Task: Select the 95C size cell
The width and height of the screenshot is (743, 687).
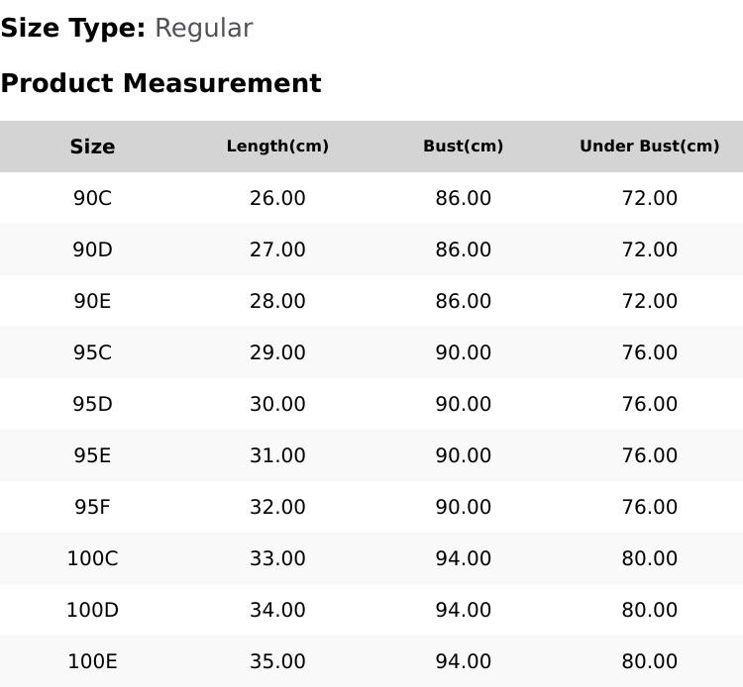Action: pos(92,352)
